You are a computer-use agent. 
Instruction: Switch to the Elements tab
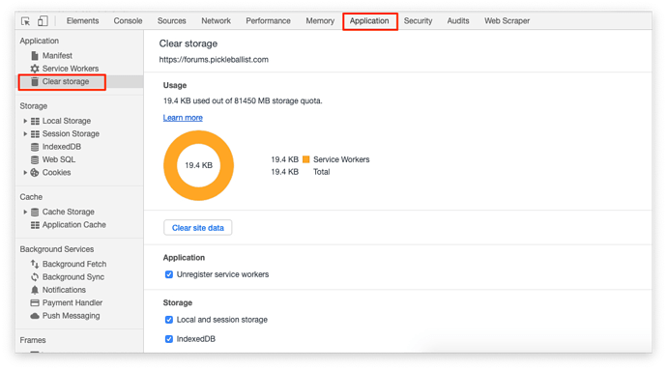pos(82,21)
